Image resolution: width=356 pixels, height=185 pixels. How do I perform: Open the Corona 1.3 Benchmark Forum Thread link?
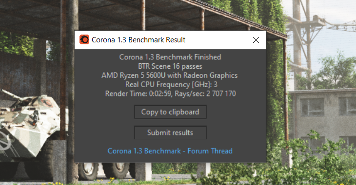click(170, 151)
